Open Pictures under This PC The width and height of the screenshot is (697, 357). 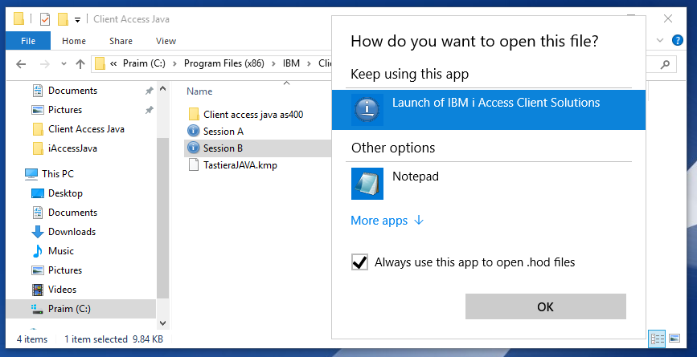tap(65, 270)
